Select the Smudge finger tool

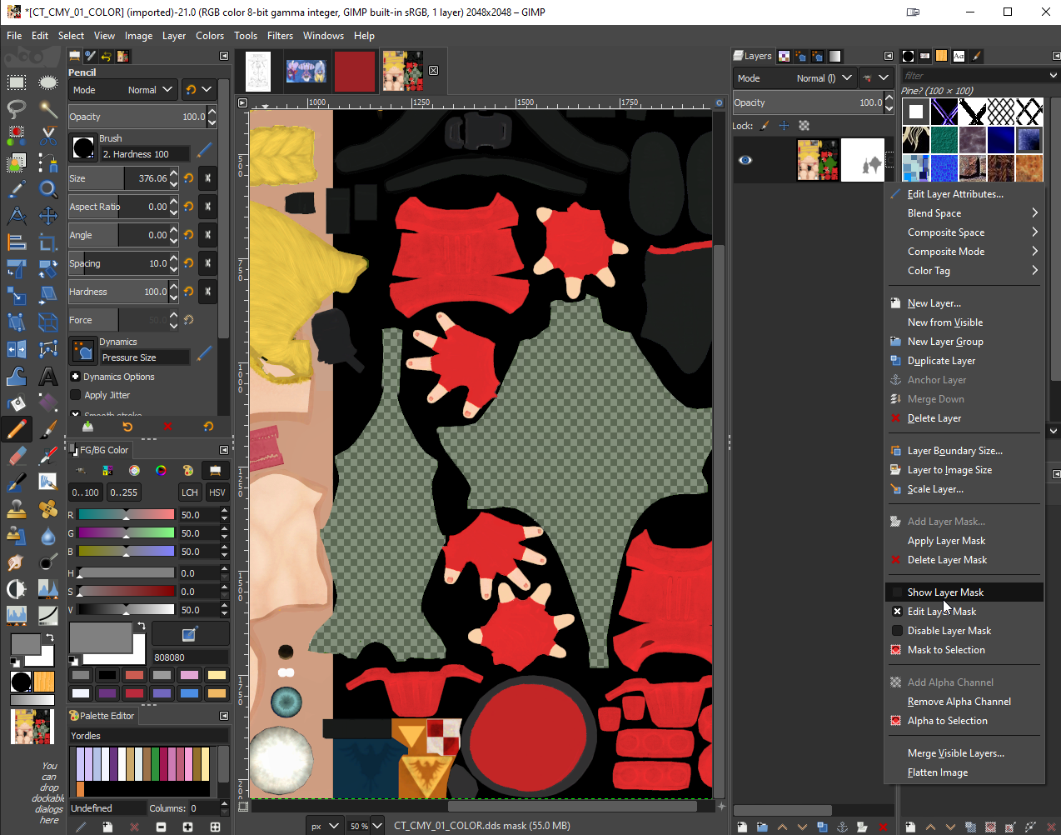point(16,562)
